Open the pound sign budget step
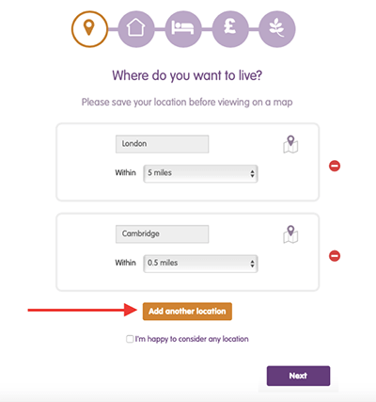 (230, 29)
